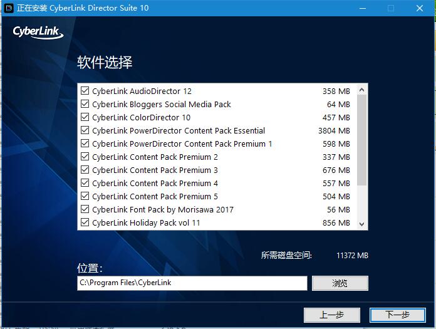
Task: Click the 所需磁盘空间 label
Action: (286, 255)
